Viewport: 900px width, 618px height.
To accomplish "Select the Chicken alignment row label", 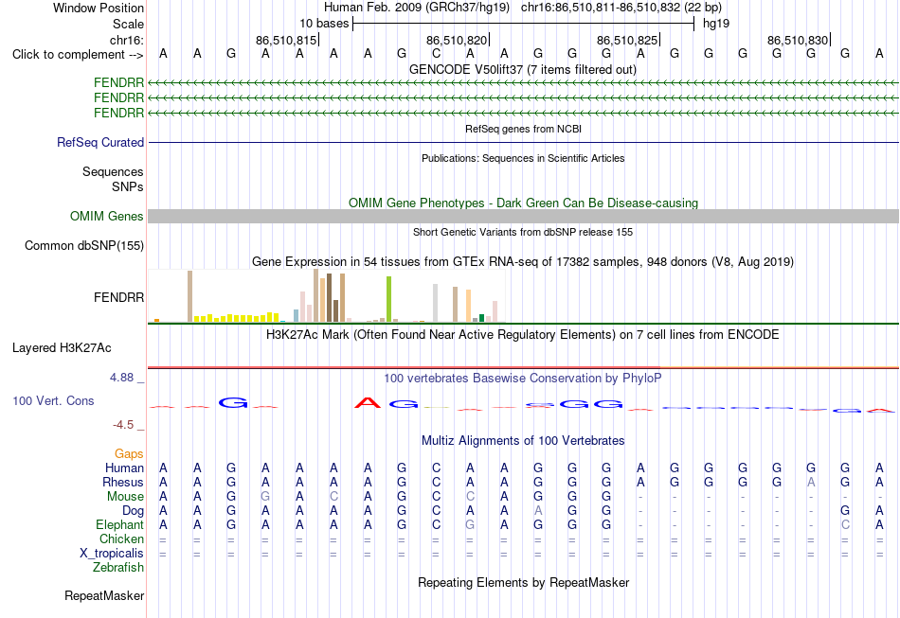I will (121, 539).
